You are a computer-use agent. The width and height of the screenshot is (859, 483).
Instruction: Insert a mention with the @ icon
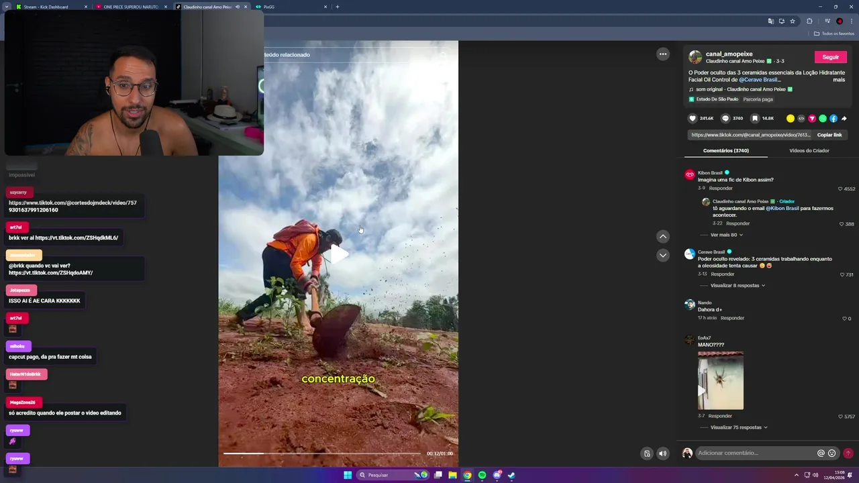pyautogui.click(x=821, y=453)
